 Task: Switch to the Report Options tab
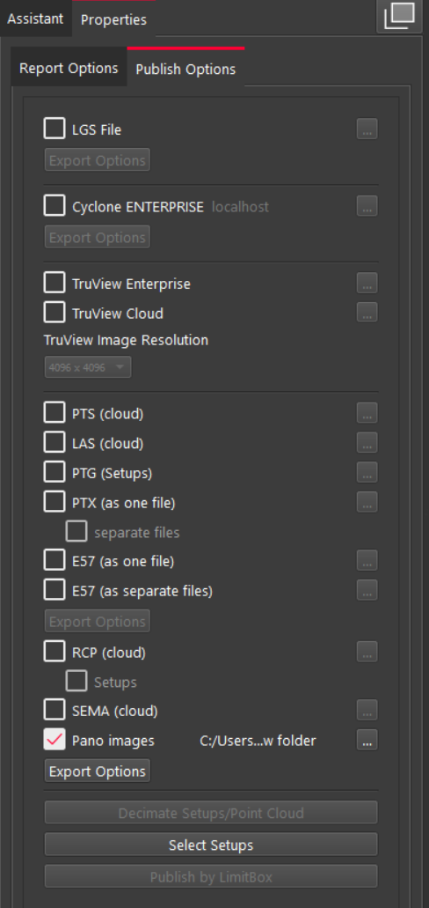point(69,69)
